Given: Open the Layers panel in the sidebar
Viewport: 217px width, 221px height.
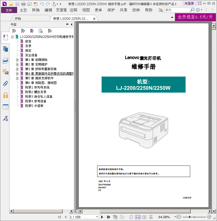Looking at the screenshot, I should click(x=6, y=61).
